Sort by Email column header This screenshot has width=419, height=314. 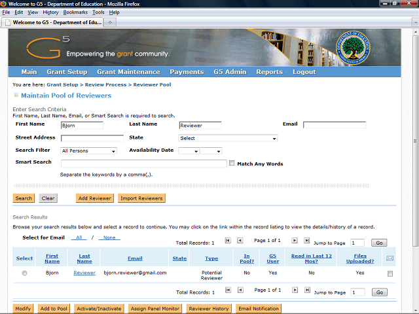coord(135,258)
